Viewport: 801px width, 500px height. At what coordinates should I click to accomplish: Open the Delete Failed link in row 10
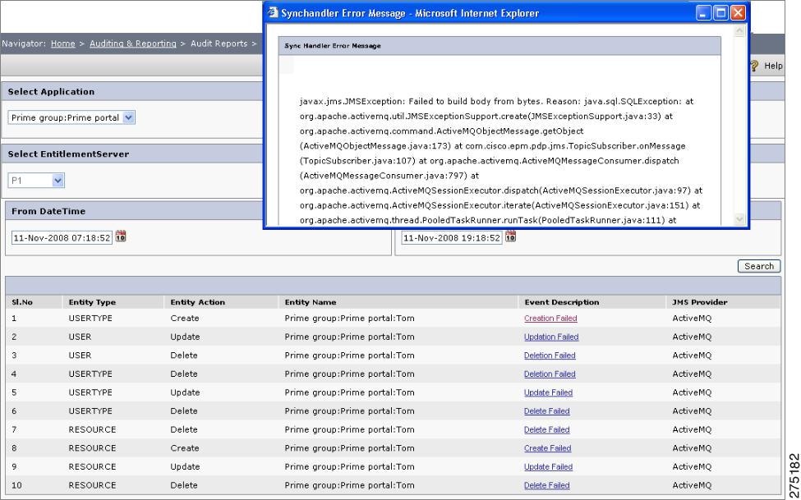(x=546, y=486)
